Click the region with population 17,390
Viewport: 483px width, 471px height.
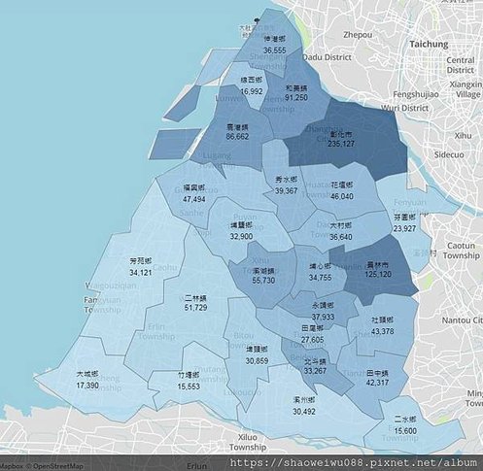click(87, 381)
